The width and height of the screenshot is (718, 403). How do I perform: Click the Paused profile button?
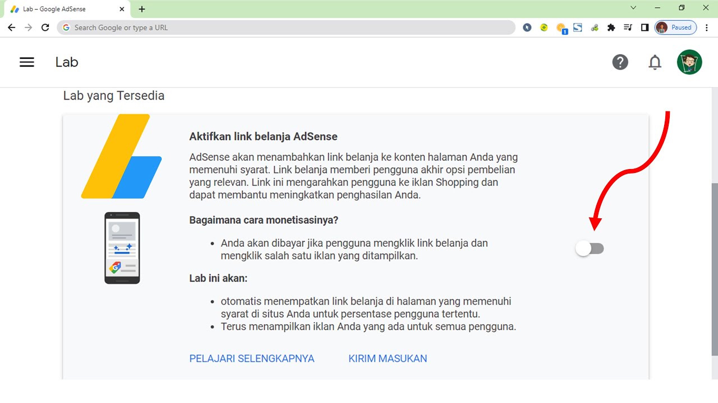[676, 27]
